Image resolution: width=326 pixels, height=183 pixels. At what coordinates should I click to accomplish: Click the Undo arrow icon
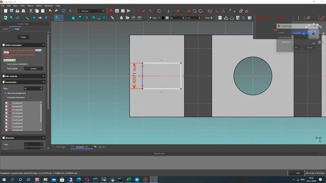point(50,11)
